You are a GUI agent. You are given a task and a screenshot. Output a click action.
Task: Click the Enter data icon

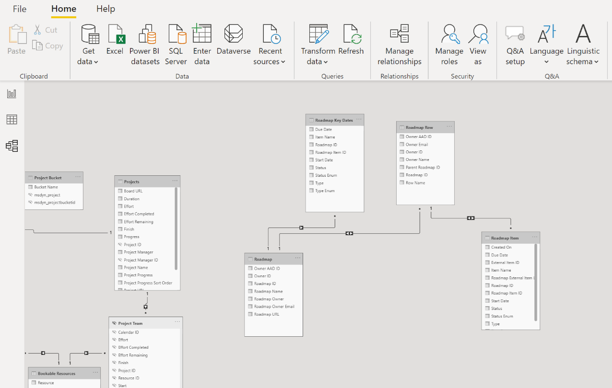[202, 34]
